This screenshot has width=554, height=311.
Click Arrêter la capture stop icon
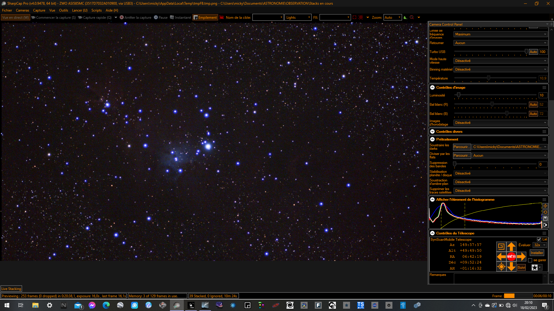point(122,18)
